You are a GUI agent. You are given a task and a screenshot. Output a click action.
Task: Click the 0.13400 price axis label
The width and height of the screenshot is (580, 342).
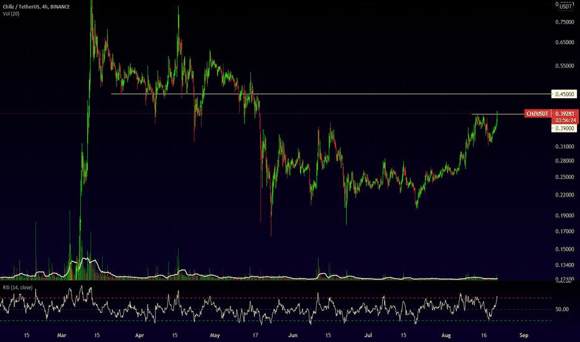564,265
